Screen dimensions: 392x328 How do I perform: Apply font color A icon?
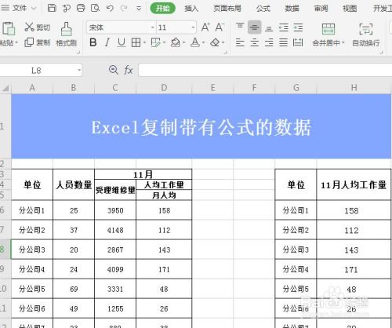pyautogui.click(x=195, y=42)
